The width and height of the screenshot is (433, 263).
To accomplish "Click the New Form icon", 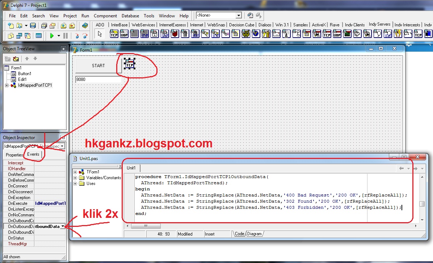I will coord(39,35).
